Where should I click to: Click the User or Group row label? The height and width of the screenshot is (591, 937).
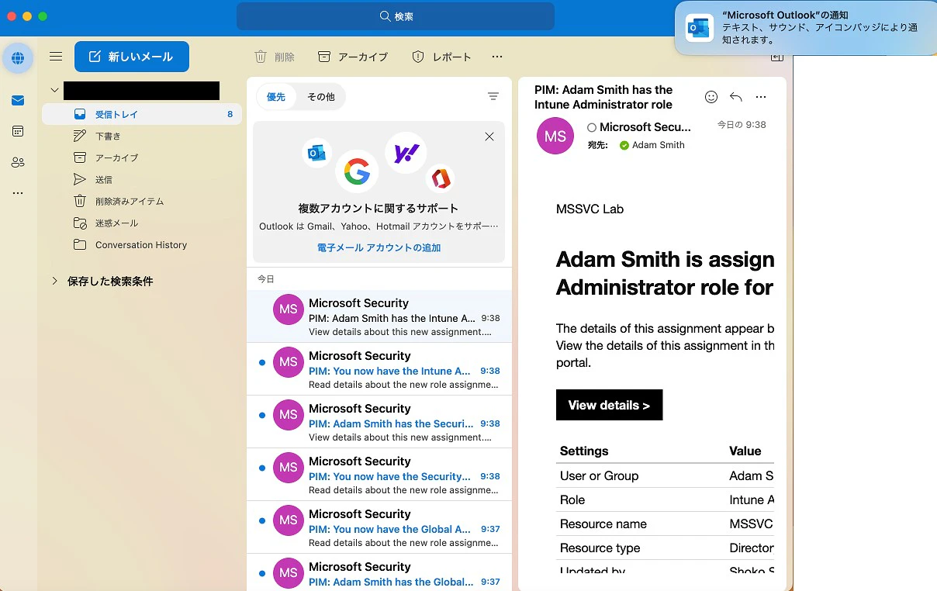pos(599,475)
